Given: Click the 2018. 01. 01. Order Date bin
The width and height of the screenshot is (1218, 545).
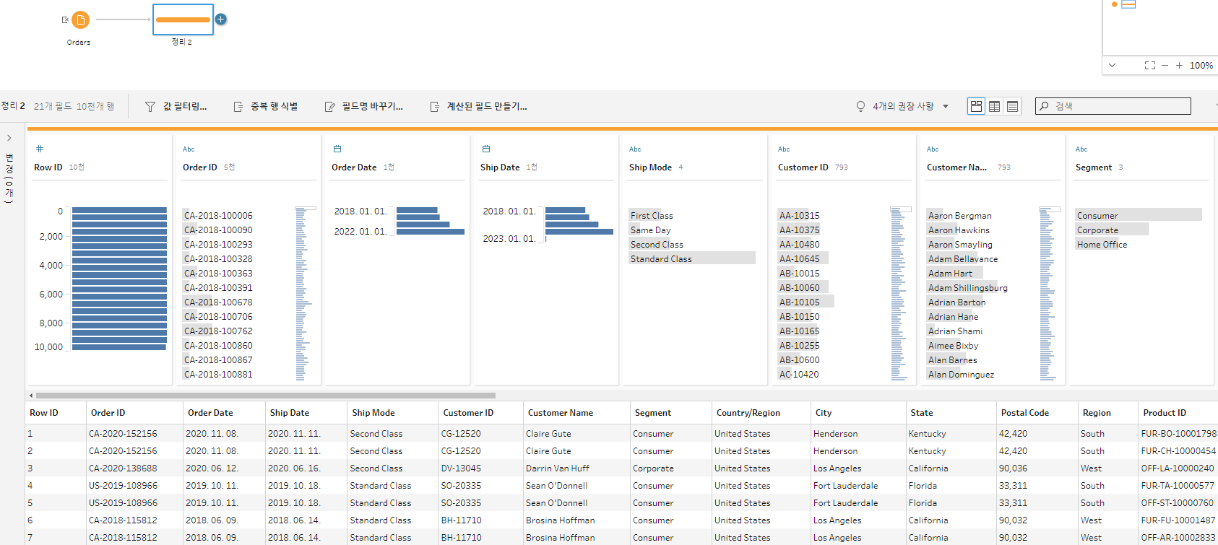Looking at the screenshot, I should (418, 211).
